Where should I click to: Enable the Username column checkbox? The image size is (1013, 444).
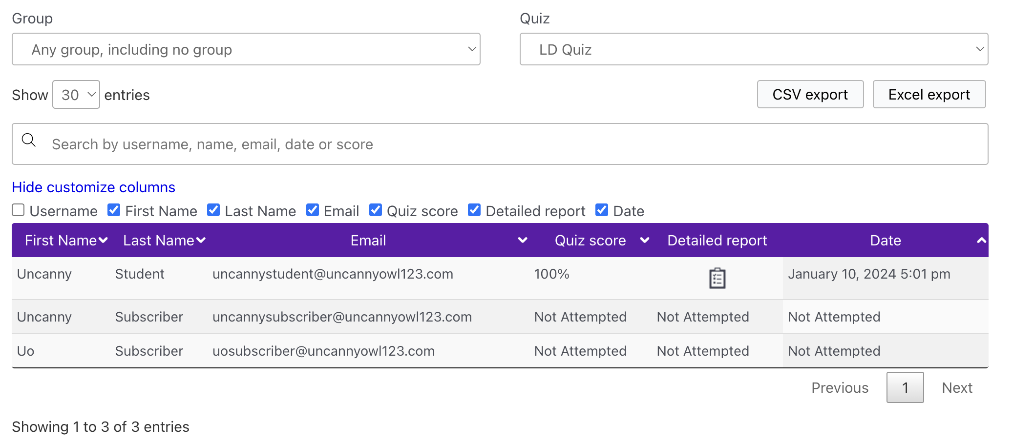(19, 210)
